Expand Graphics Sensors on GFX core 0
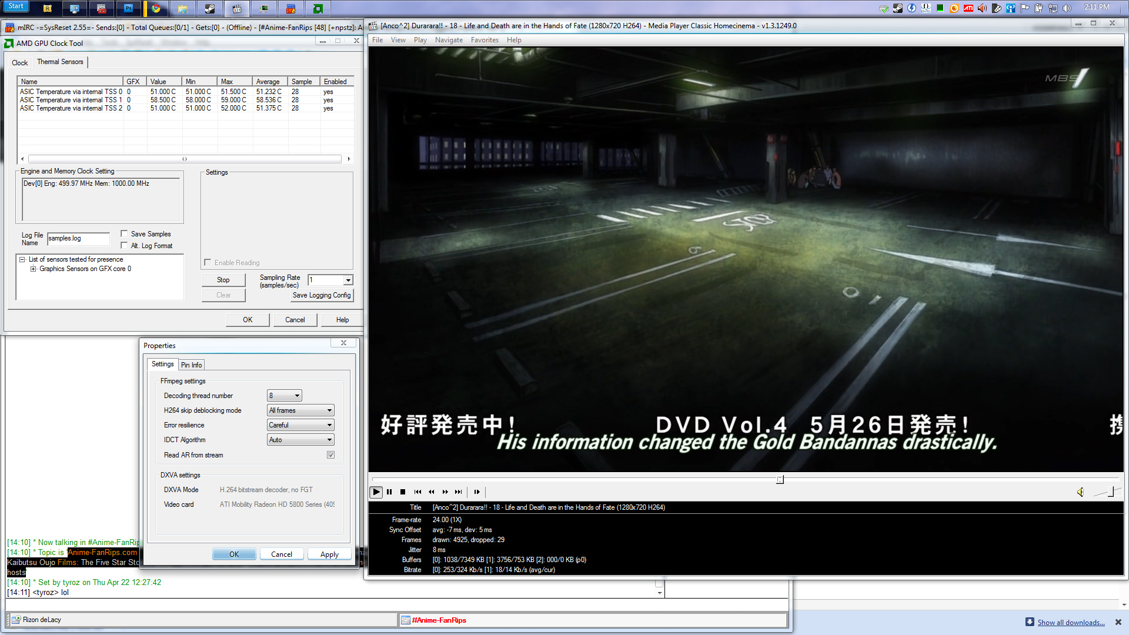 (x=34, y=269)
